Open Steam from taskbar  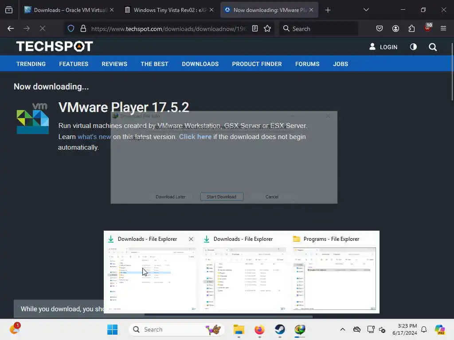(x=280, y=329)
